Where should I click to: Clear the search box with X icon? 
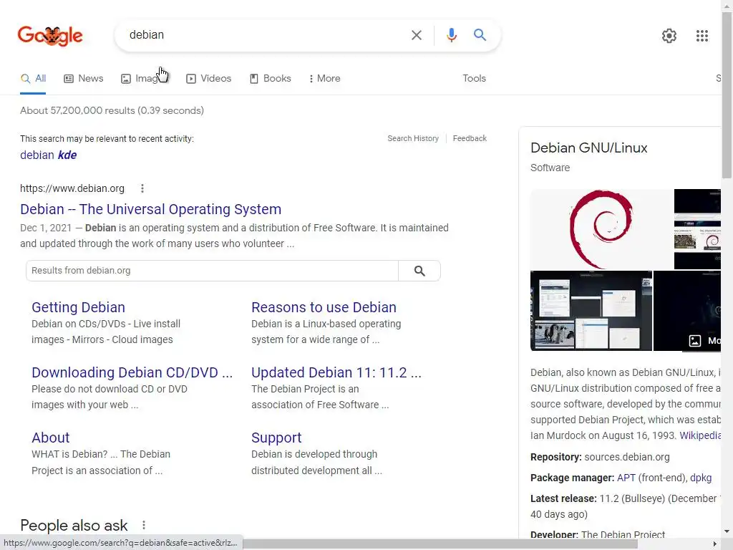coord(416,35)
